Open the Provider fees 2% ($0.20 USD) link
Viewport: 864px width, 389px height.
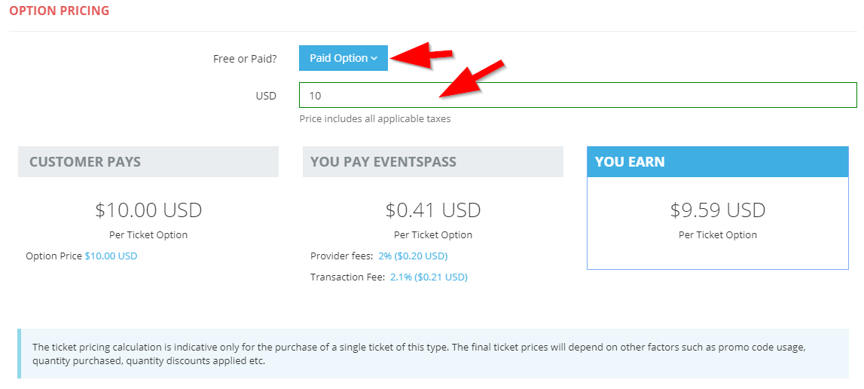coord(413,256)
